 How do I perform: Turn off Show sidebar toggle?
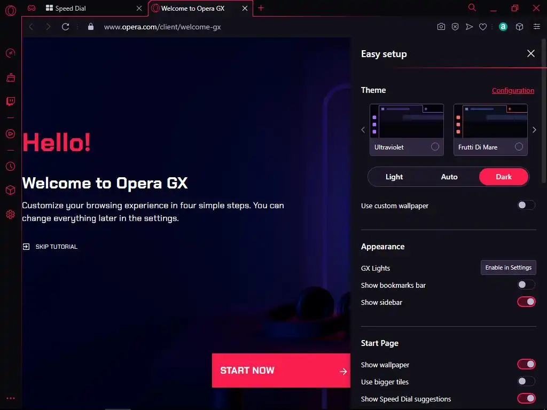(x=526, y=302)
